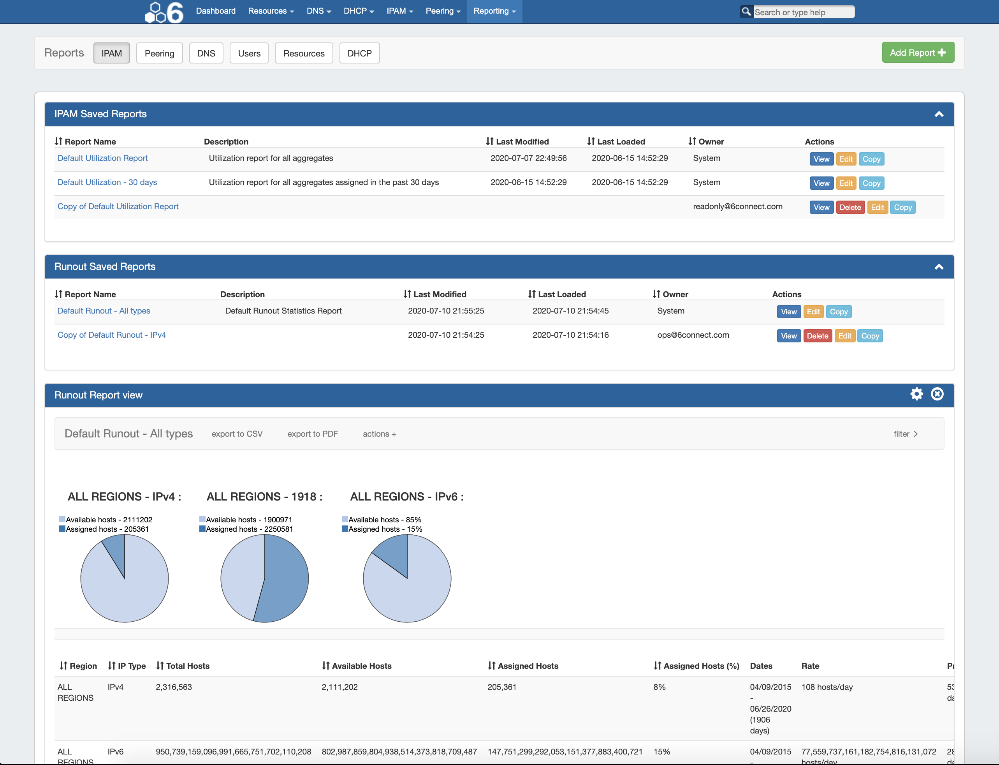Click the 6connect logo icon
This screenshot has height=765, width=999.
point(164,12)
